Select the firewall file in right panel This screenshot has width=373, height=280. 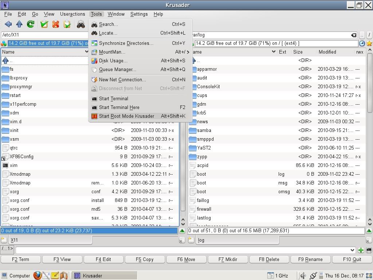(204, 209)
